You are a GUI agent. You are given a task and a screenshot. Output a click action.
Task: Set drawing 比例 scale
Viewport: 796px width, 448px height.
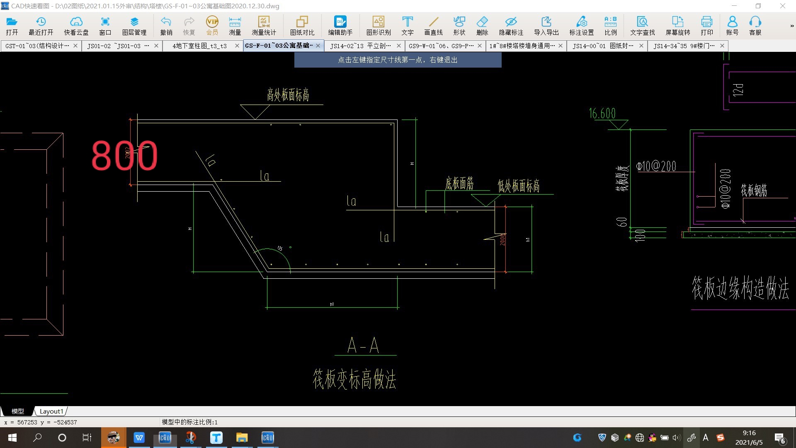[x=610, y=26]
